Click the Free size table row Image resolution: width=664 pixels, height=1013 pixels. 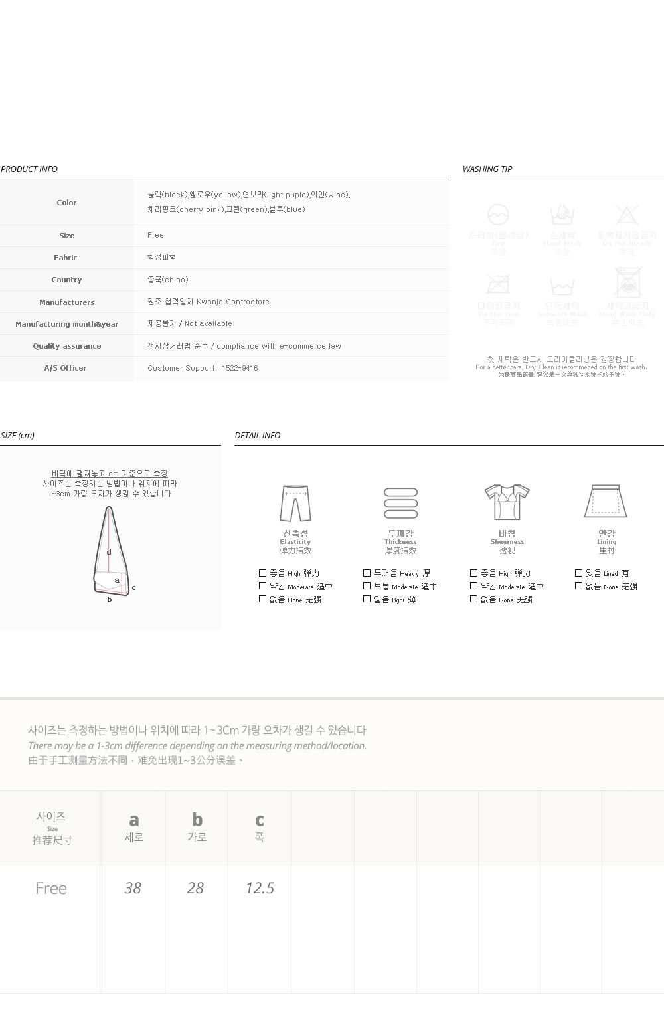click(x=332, y=888)
